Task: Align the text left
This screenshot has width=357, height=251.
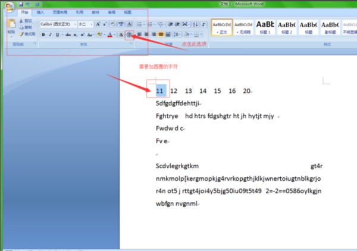Action: pyautogui.click(x=139, y=34)
